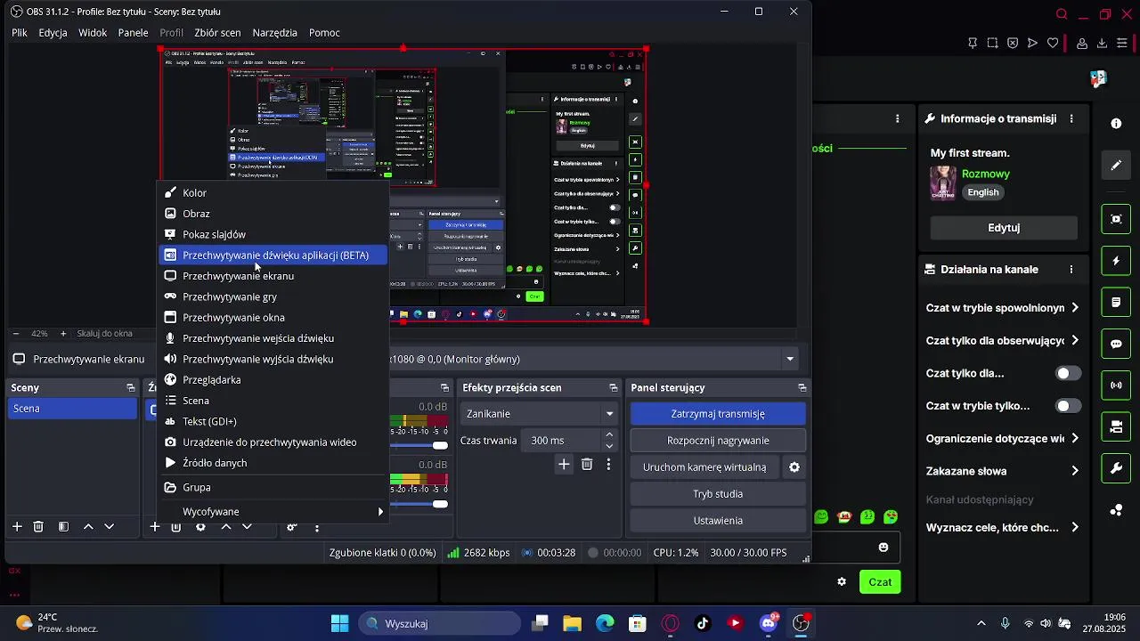Viewport: 1140px width, 641px height.
Task: Click the heart bookmark icon in Opera toolbar
Action: pyautogui.click(x=1053, y=43)
